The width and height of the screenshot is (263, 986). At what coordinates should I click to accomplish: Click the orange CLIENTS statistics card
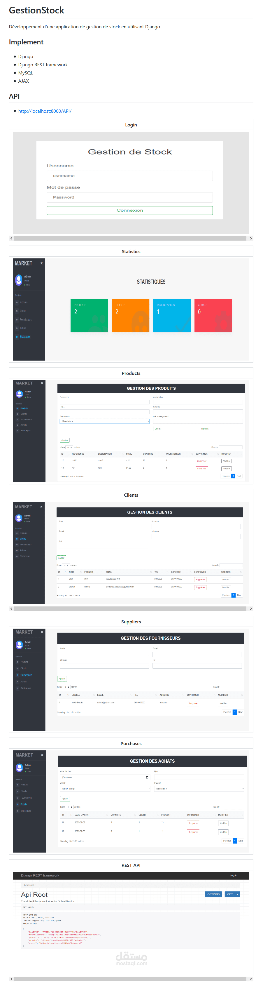point(131,315)
